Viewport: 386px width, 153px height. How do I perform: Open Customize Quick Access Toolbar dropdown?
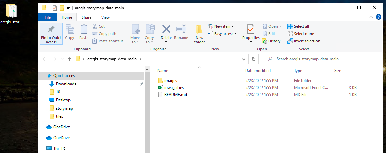coord(68,8)
